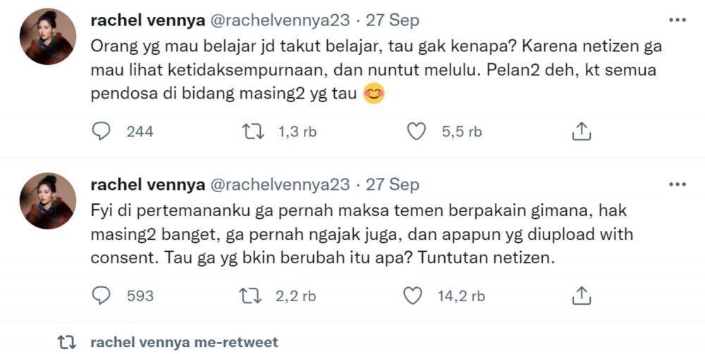Image resolution: width=705 pixels, height=354 pixels.
Task: Open rachel vennya's profile picture on first tweet
Action: [48, 37]
